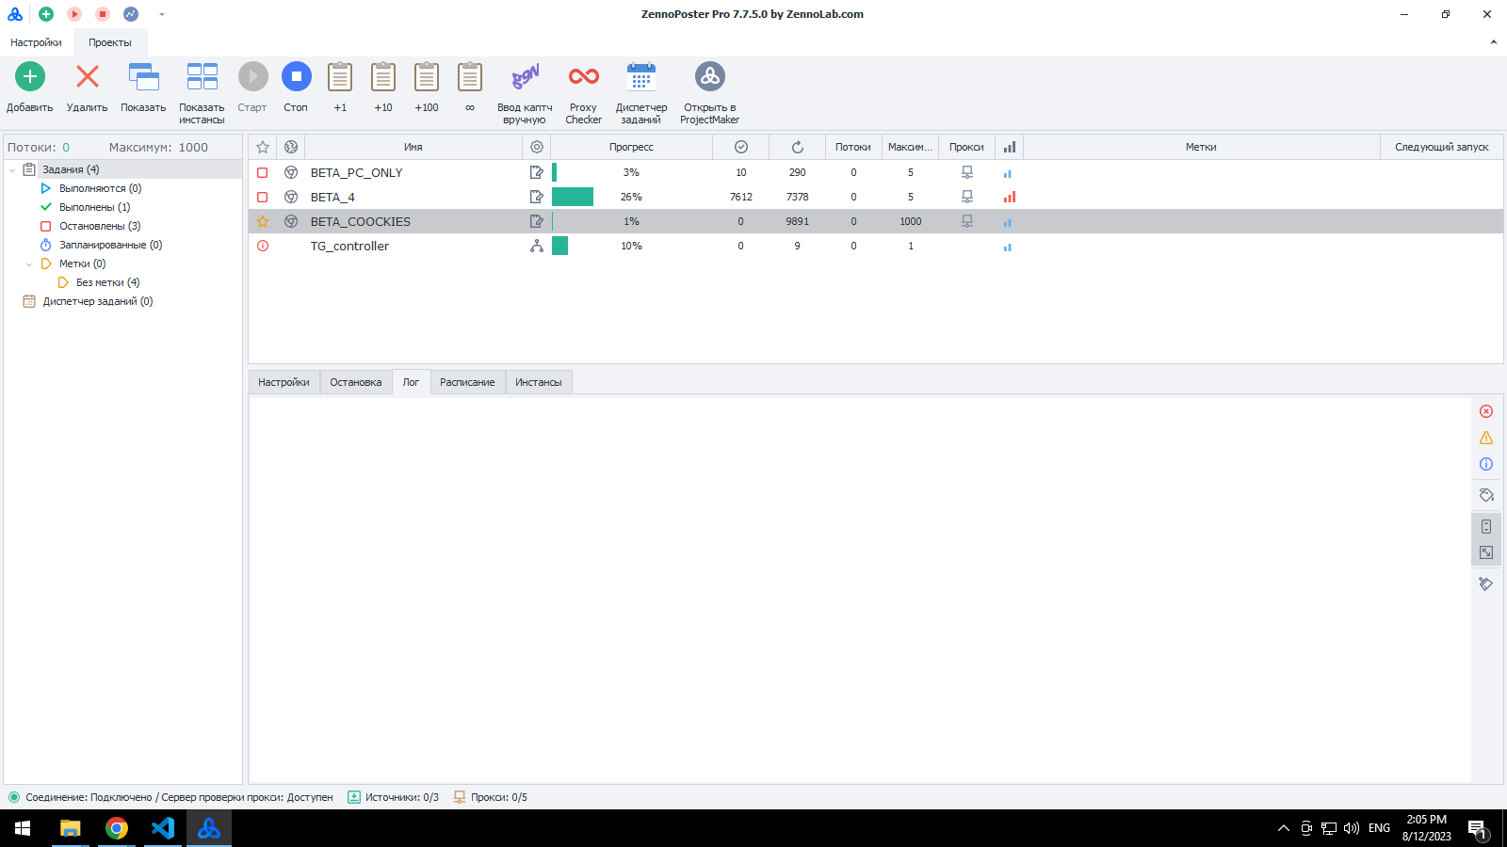This screenshot has width=1507, height=847.
Task: Select Выполняются (0) in the tree
Action: point(100,188)
